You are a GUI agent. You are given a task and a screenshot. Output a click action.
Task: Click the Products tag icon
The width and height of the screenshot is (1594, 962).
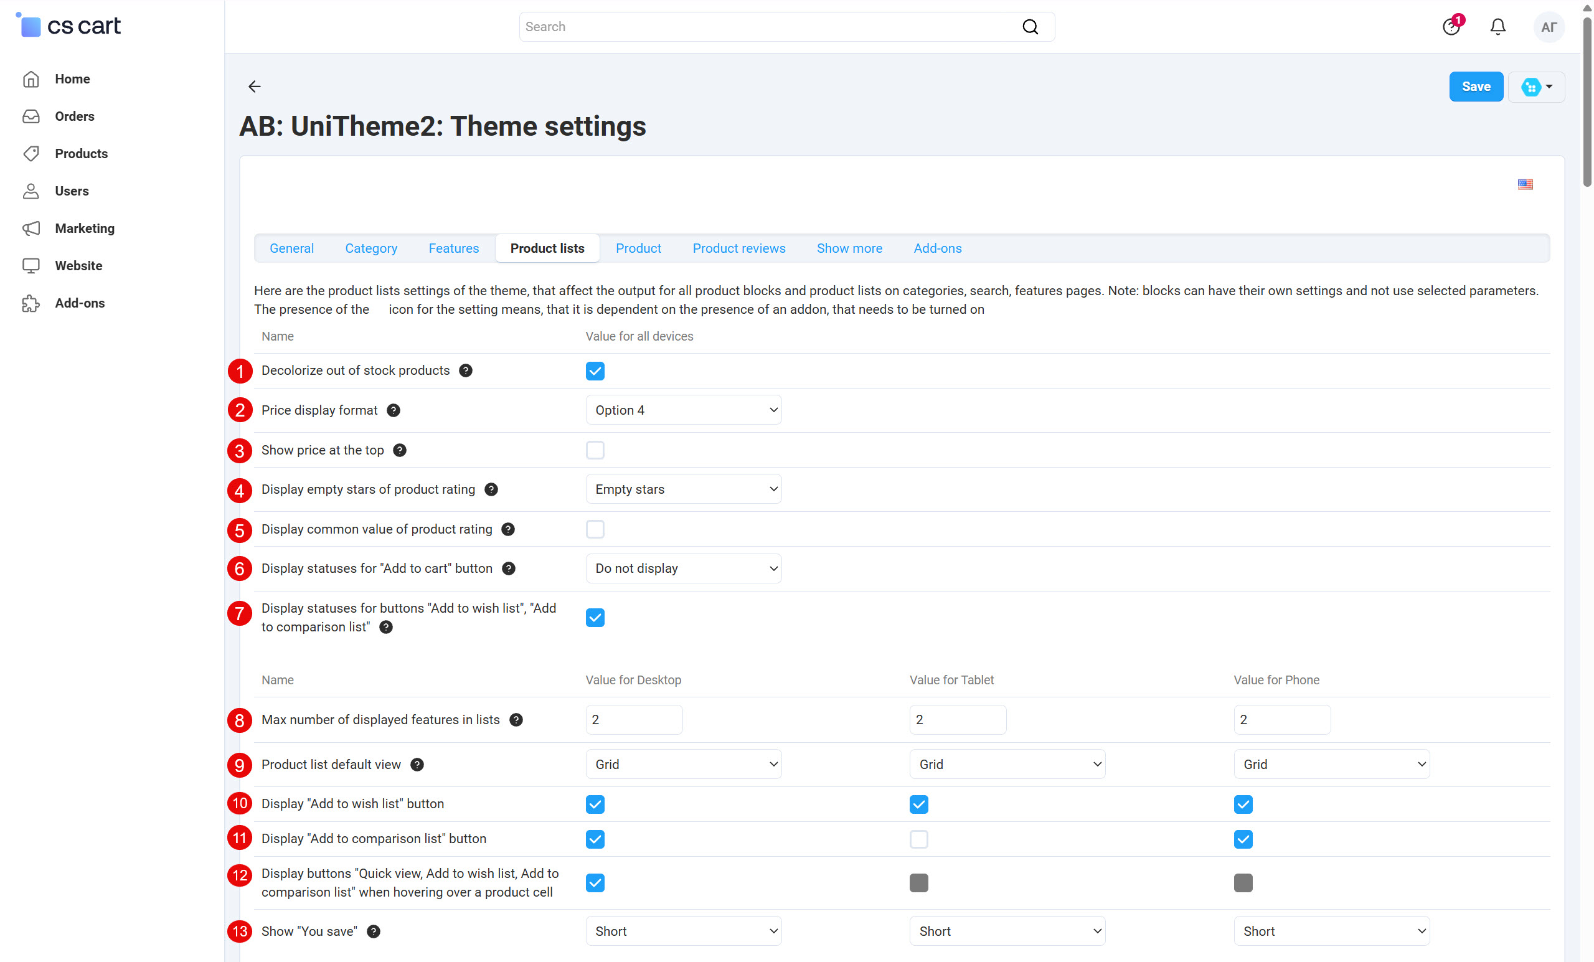click(31, 153)
